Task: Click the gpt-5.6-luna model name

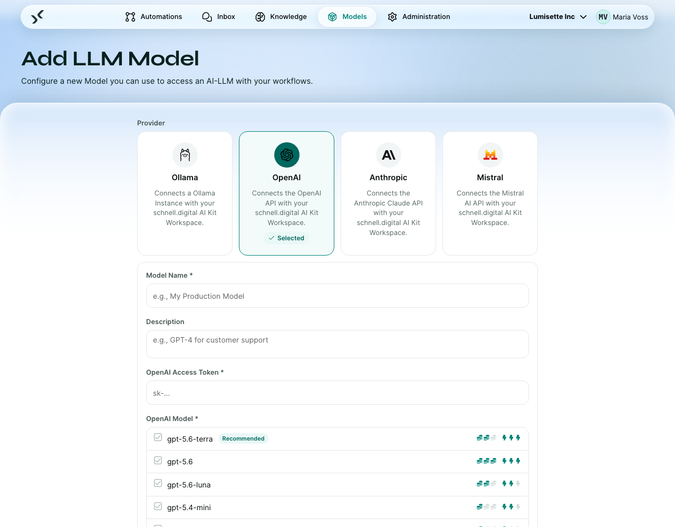Action: [189, 485]
